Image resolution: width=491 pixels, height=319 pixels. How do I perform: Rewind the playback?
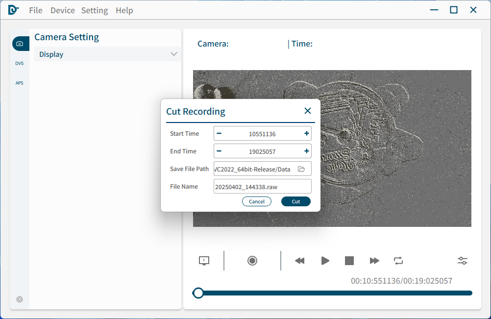(x=299, y=261)
